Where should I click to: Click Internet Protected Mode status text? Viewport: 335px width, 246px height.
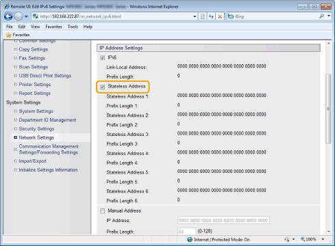[x=222, y=240]
